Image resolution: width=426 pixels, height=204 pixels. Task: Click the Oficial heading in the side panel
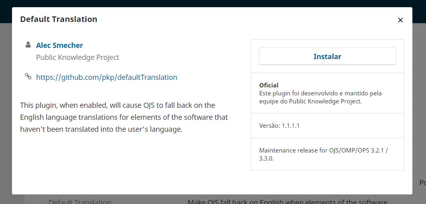pos(269,85)
